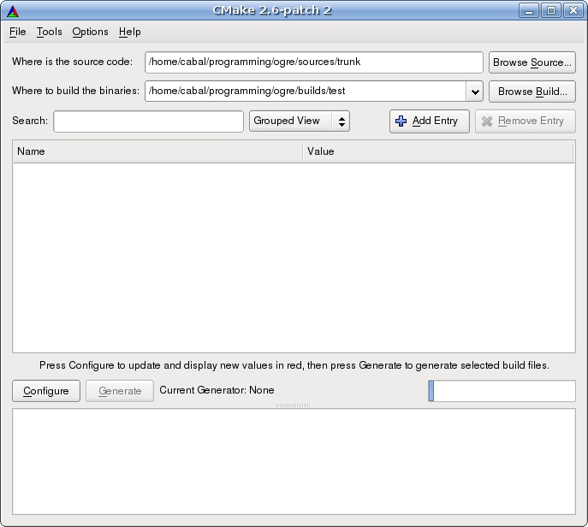Viewport: 588px width, 527px height.
Task: Click the Browse Source... button
Action: tap(532, 62)
